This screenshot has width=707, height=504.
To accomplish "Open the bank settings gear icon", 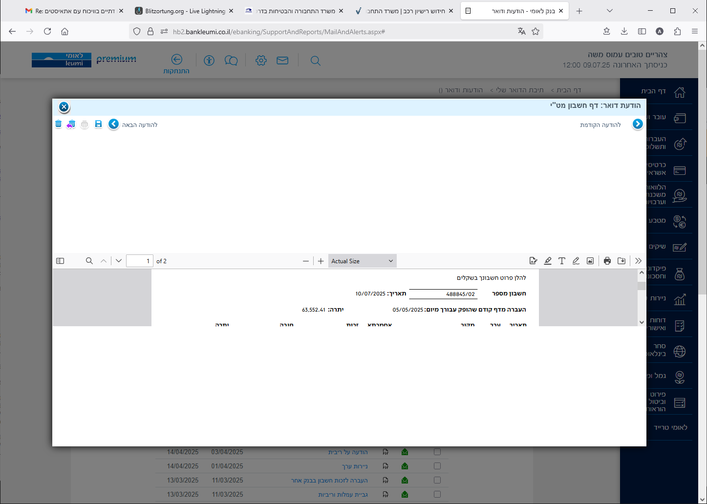I will 261,61.
